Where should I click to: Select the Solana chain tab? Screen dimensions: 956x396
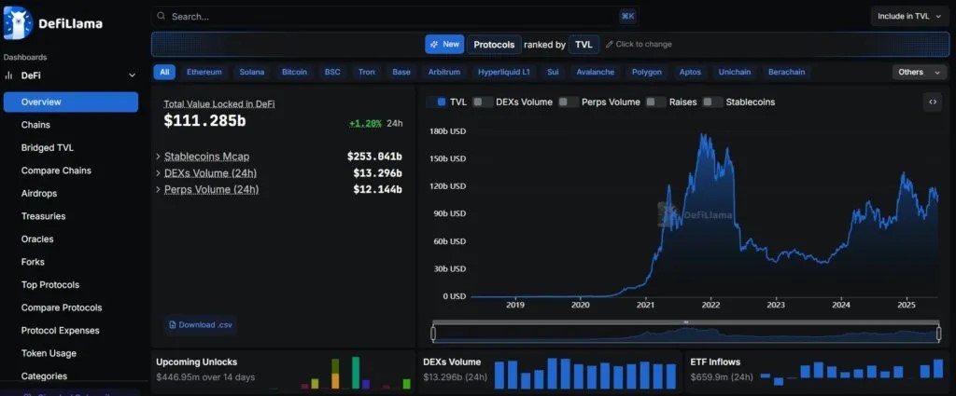(x=252, y=72)
